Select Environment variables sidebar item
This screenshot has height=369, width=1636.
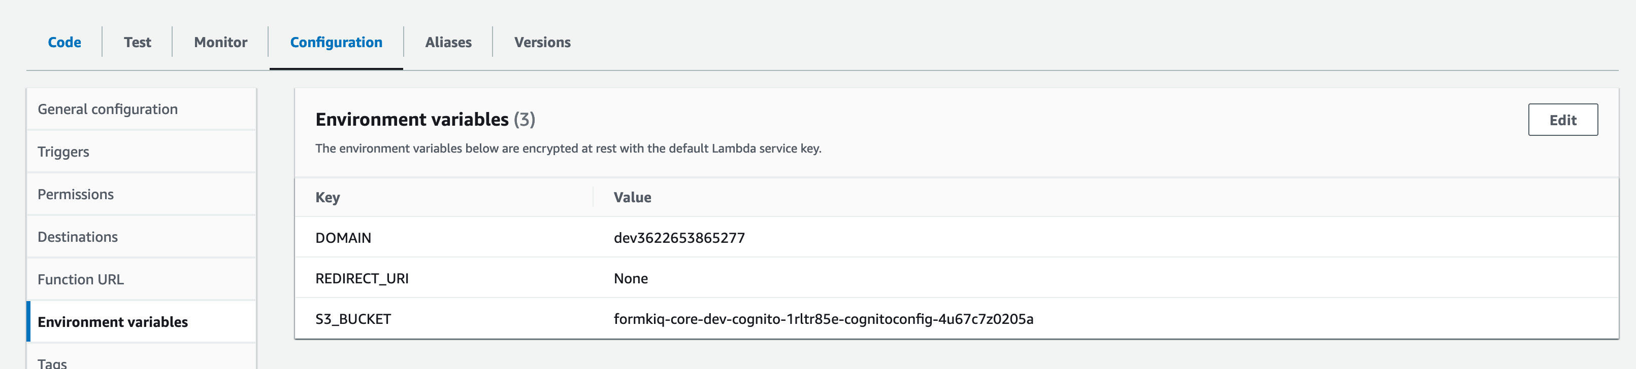coord(142,321)
